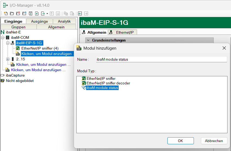Click add-module icon beside highlighted tree entry
Screen dimensions: 231x151
pos(18,54)
